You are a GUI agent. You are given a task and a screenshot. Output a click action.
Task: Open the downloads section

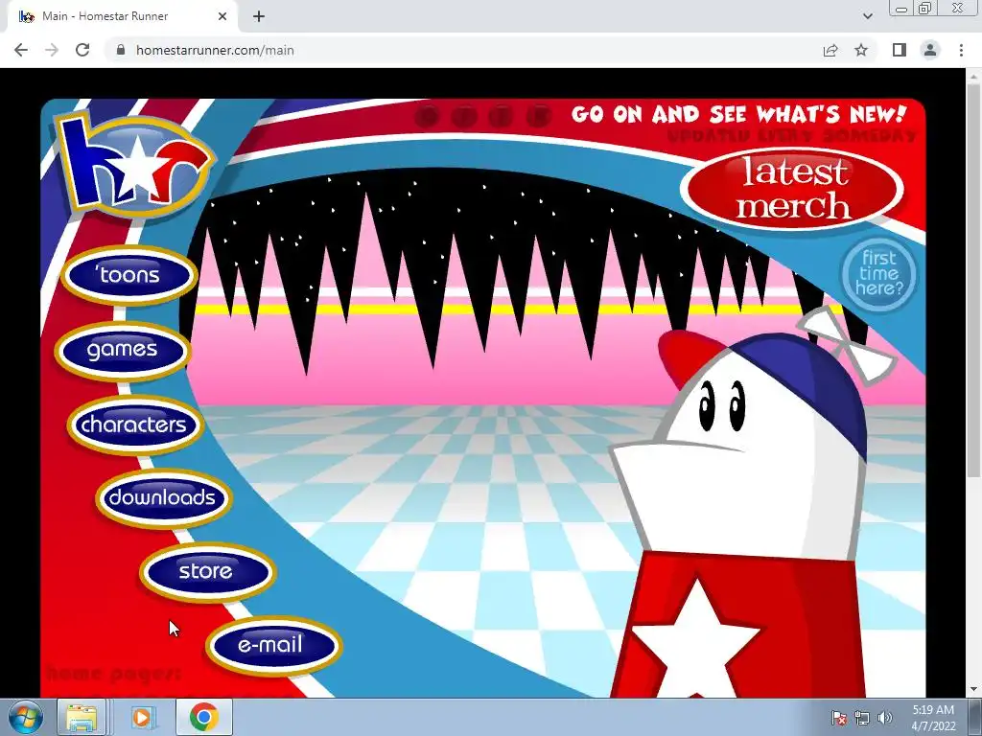(x=163, y=497)
